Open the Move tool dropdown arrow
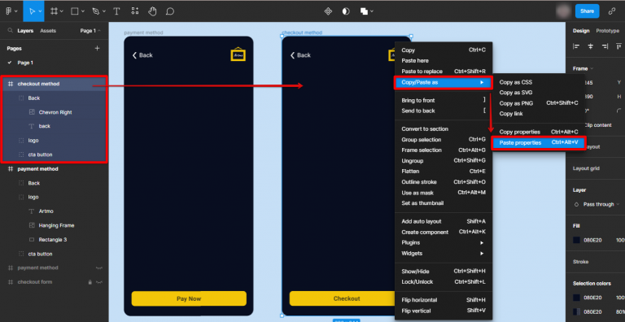 tap(40, 11)
